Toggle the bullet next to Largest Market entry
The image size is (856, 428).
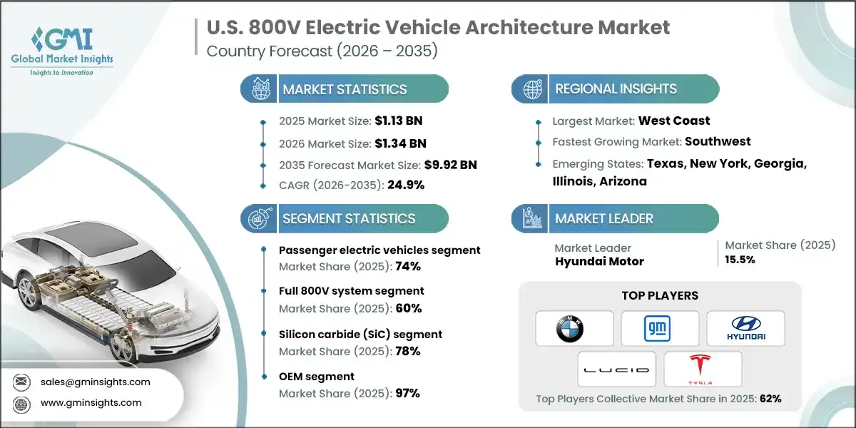(x=536, y=121)
